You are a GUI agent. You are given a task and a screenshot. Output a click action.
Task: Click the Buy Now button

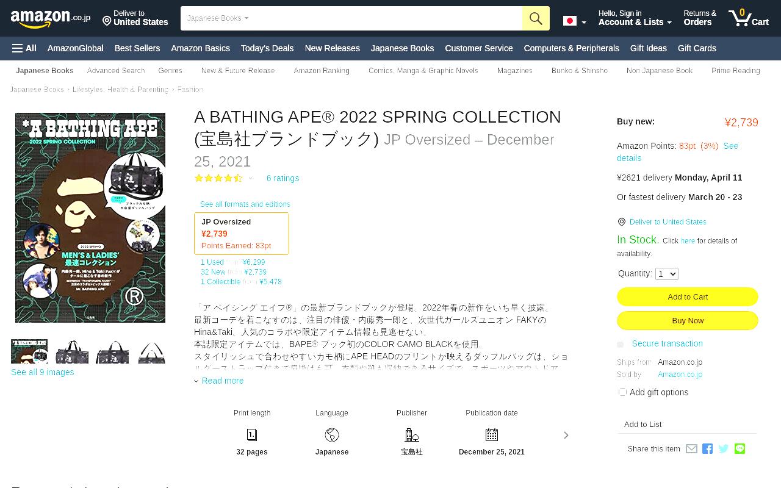[688, 320]
